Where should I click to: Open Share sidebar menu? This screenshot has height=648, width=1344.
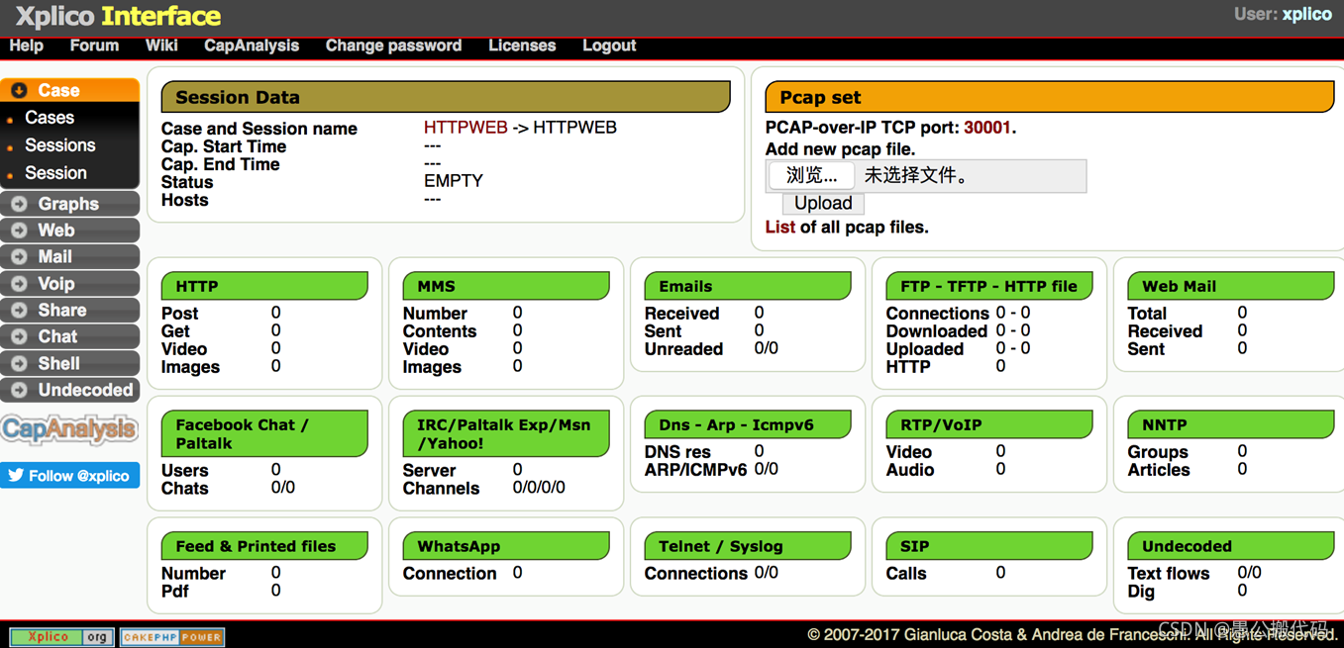coord(69,311)
